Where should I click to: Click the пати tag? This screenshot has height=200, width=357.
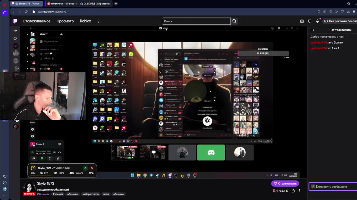[x=106, y=194]
